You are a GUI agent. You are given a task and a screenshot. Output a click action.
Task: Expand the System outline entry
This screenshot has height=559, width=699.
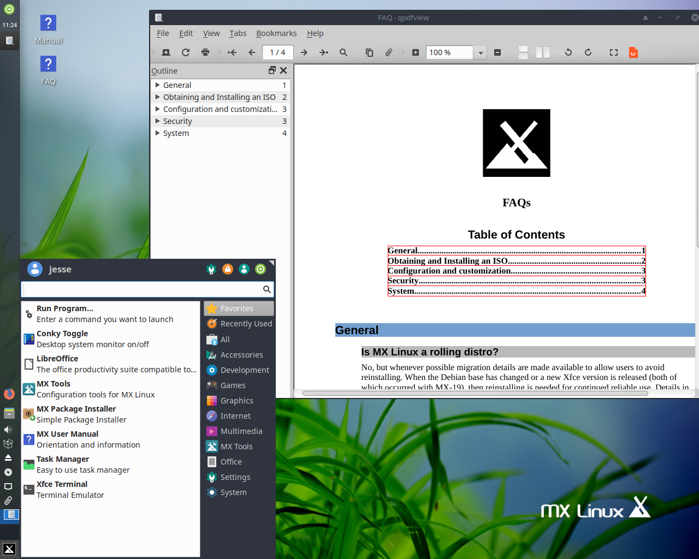[158, 133]
